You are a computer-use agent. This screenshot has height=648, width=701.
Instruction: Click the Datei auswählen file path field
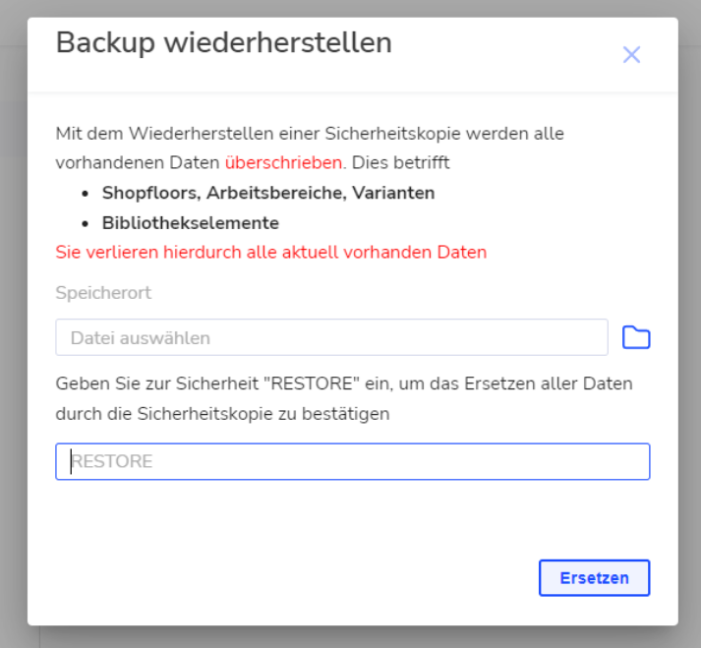[x=331, y=337]
